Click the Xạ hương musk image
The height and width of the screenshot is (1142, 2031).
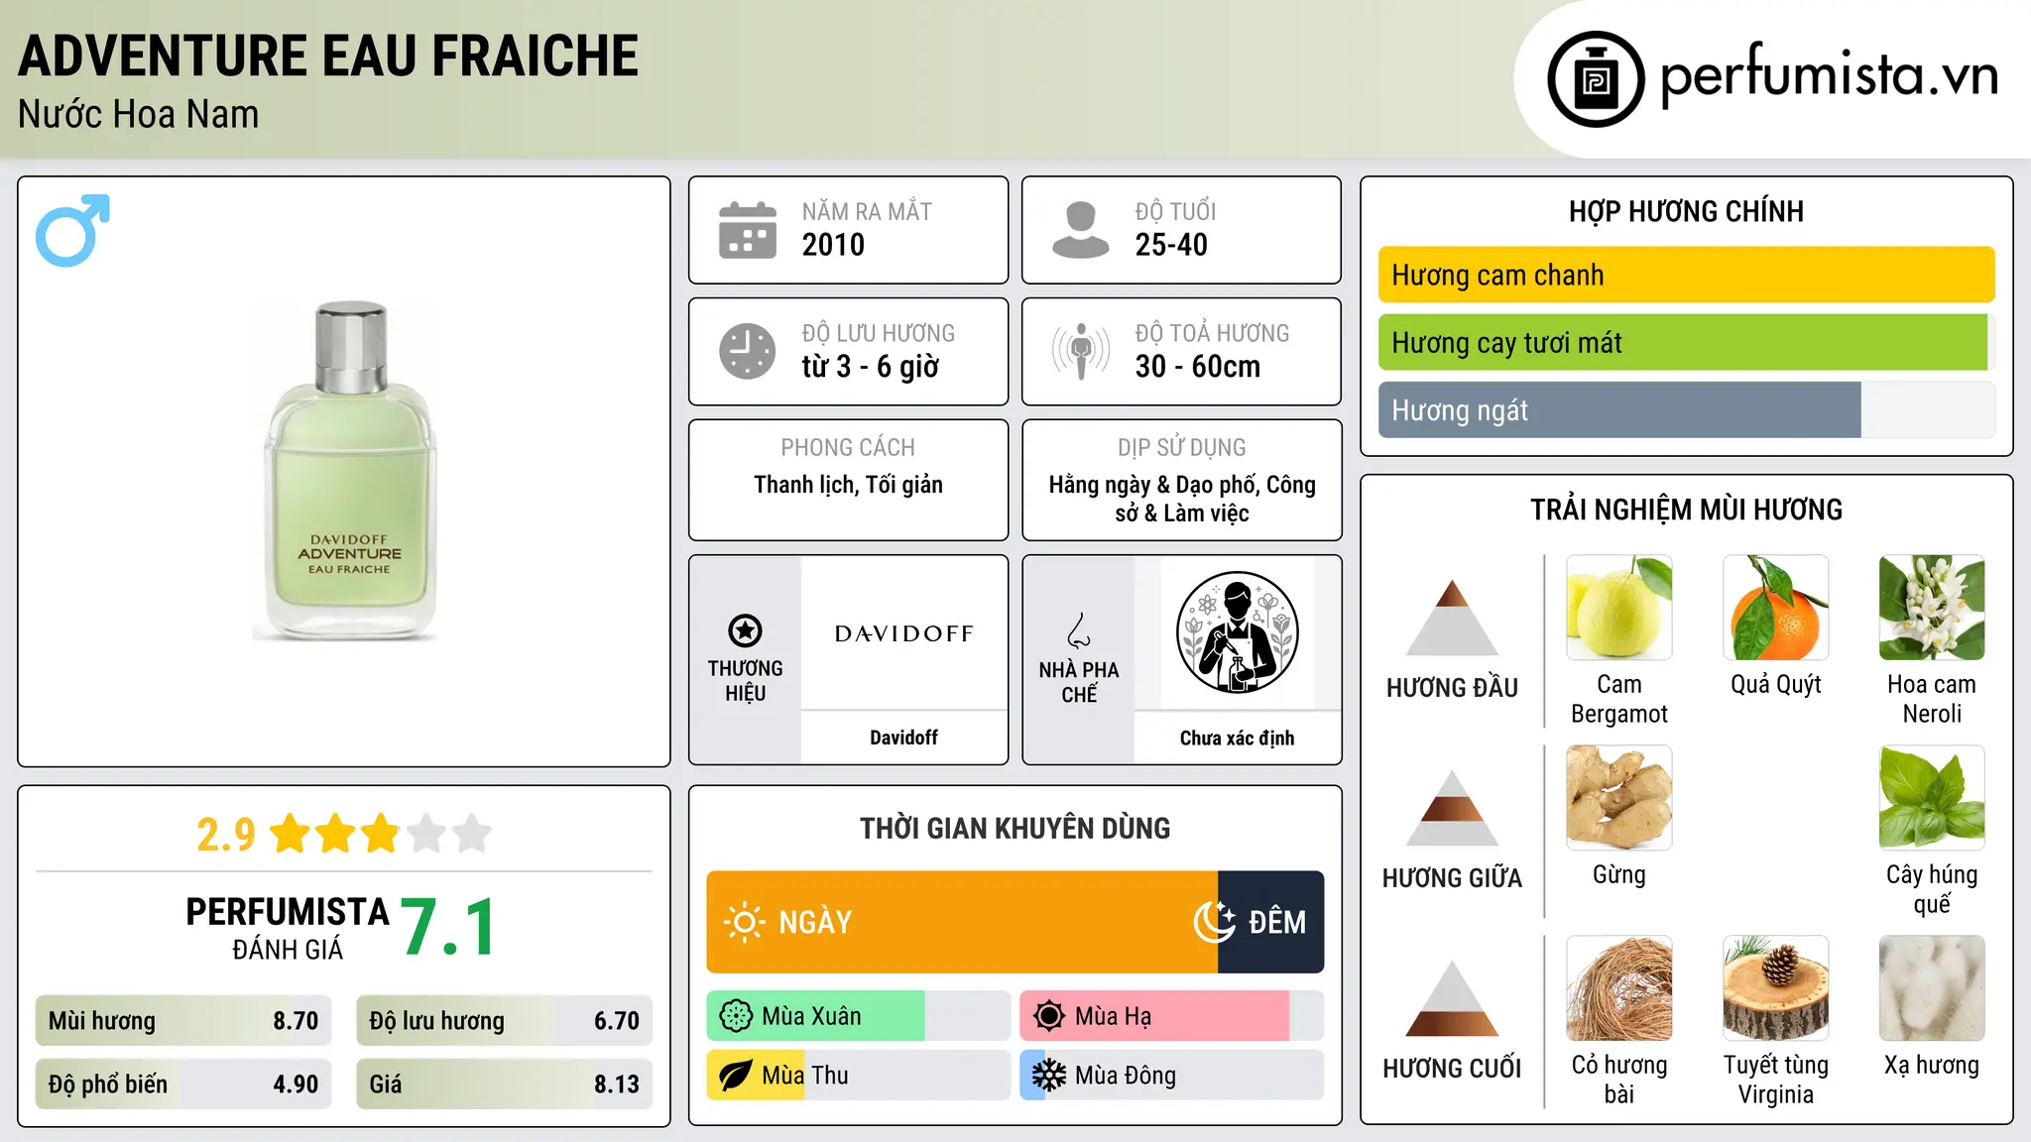click(1932, 988)
